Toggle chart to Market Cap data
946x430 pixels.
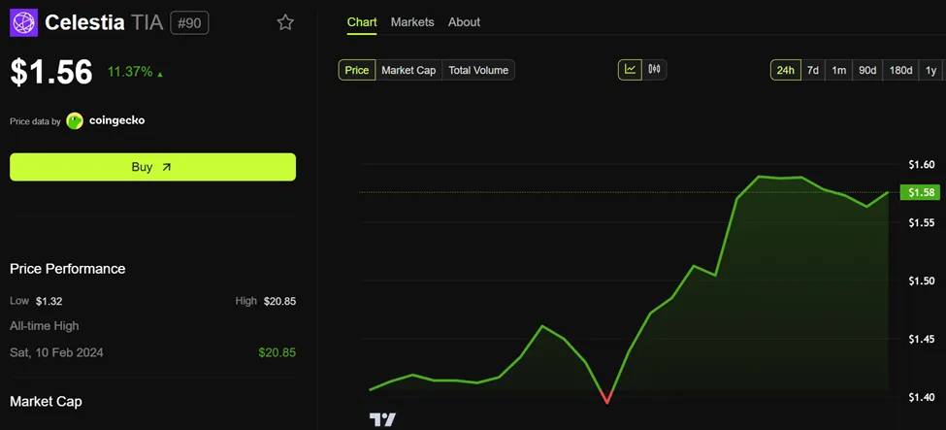pyautogui.click(x=408, y=70)
